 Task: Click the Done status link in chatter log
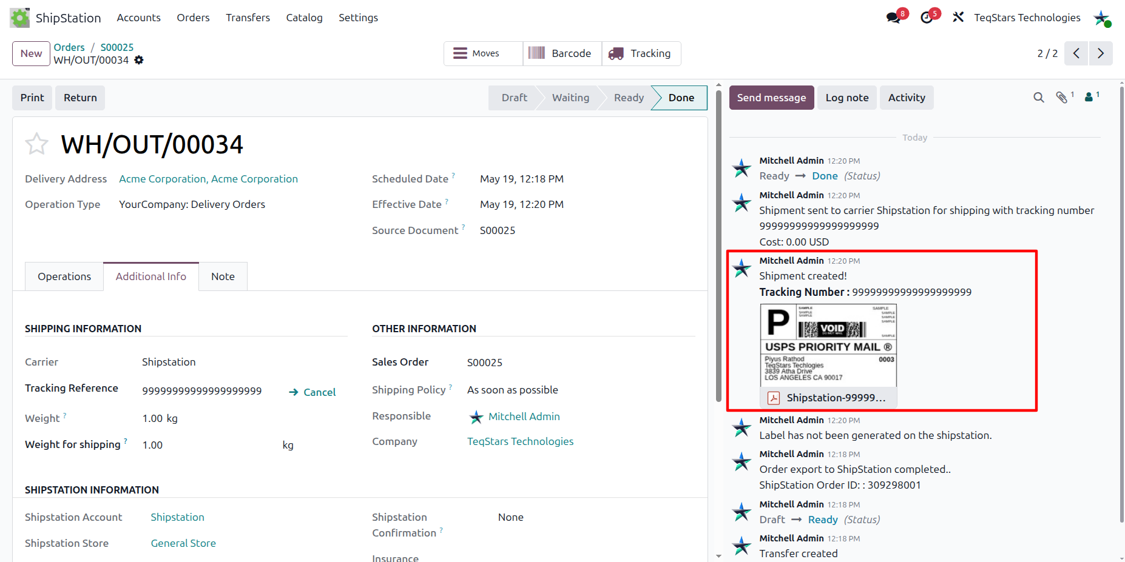click(825, 176)
